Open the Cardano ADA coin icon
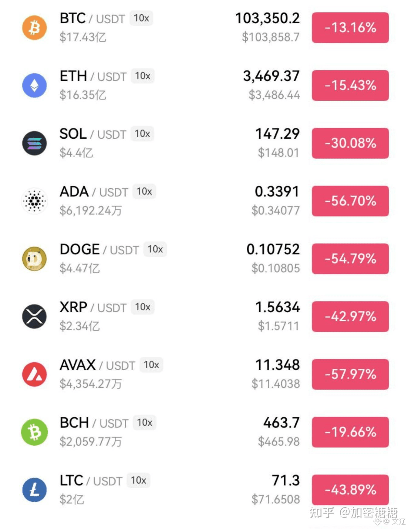The width and height of the screenshot is (408, 529). point(34,201)
